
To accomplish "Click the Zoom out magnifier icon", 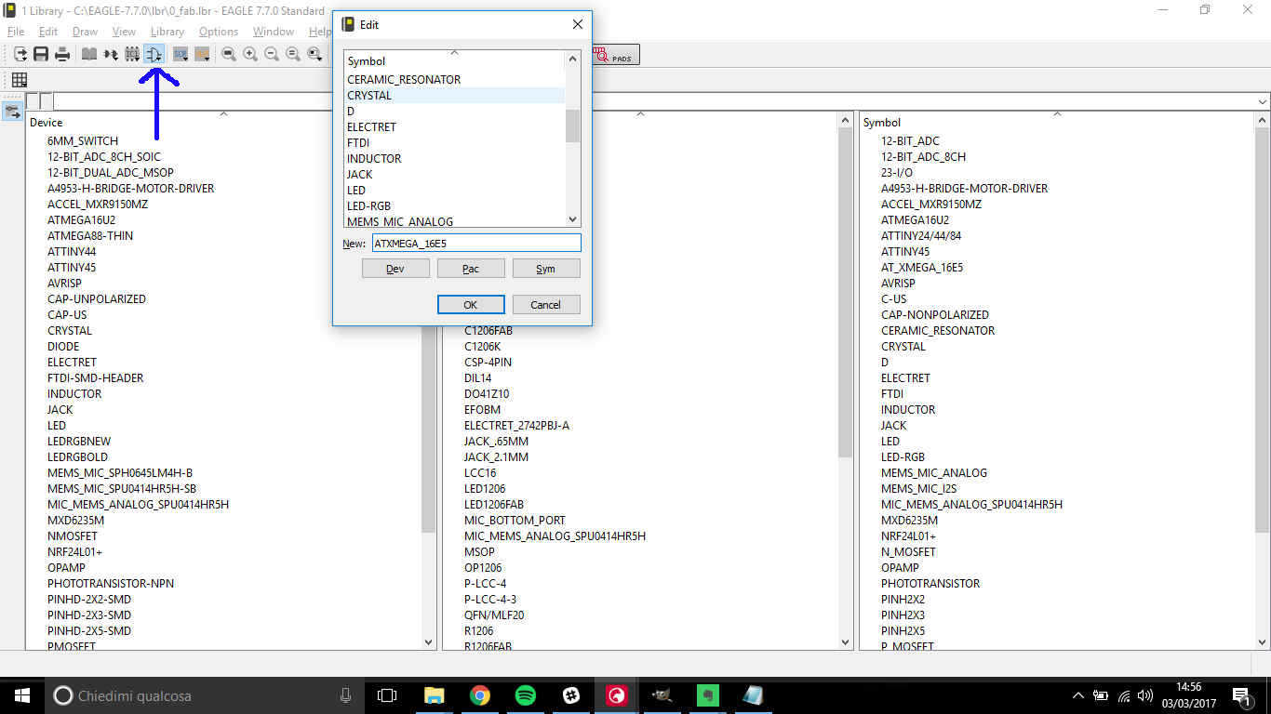I will (x=272, y=55).
